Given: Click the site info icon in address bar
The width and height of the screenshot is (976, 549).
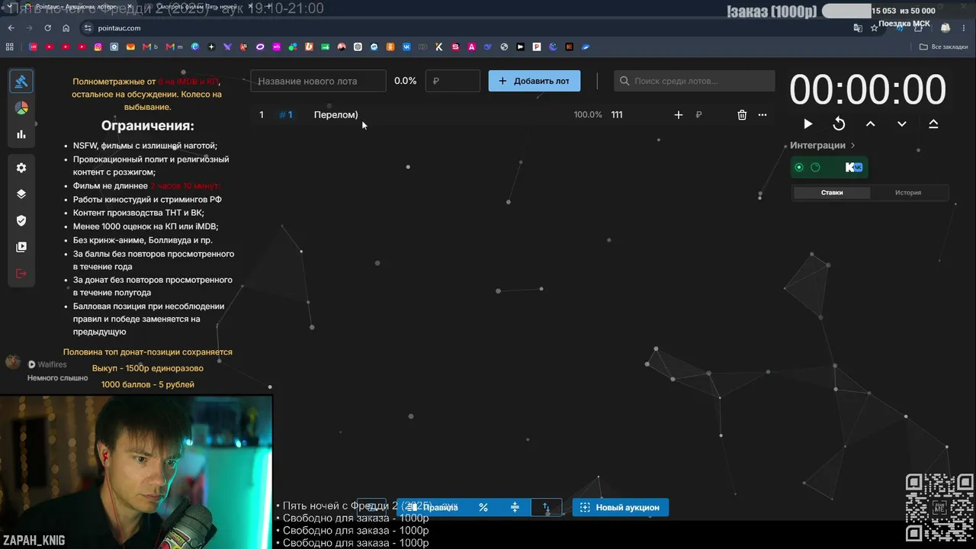Looking at the screenshot, I should [88, 28].
